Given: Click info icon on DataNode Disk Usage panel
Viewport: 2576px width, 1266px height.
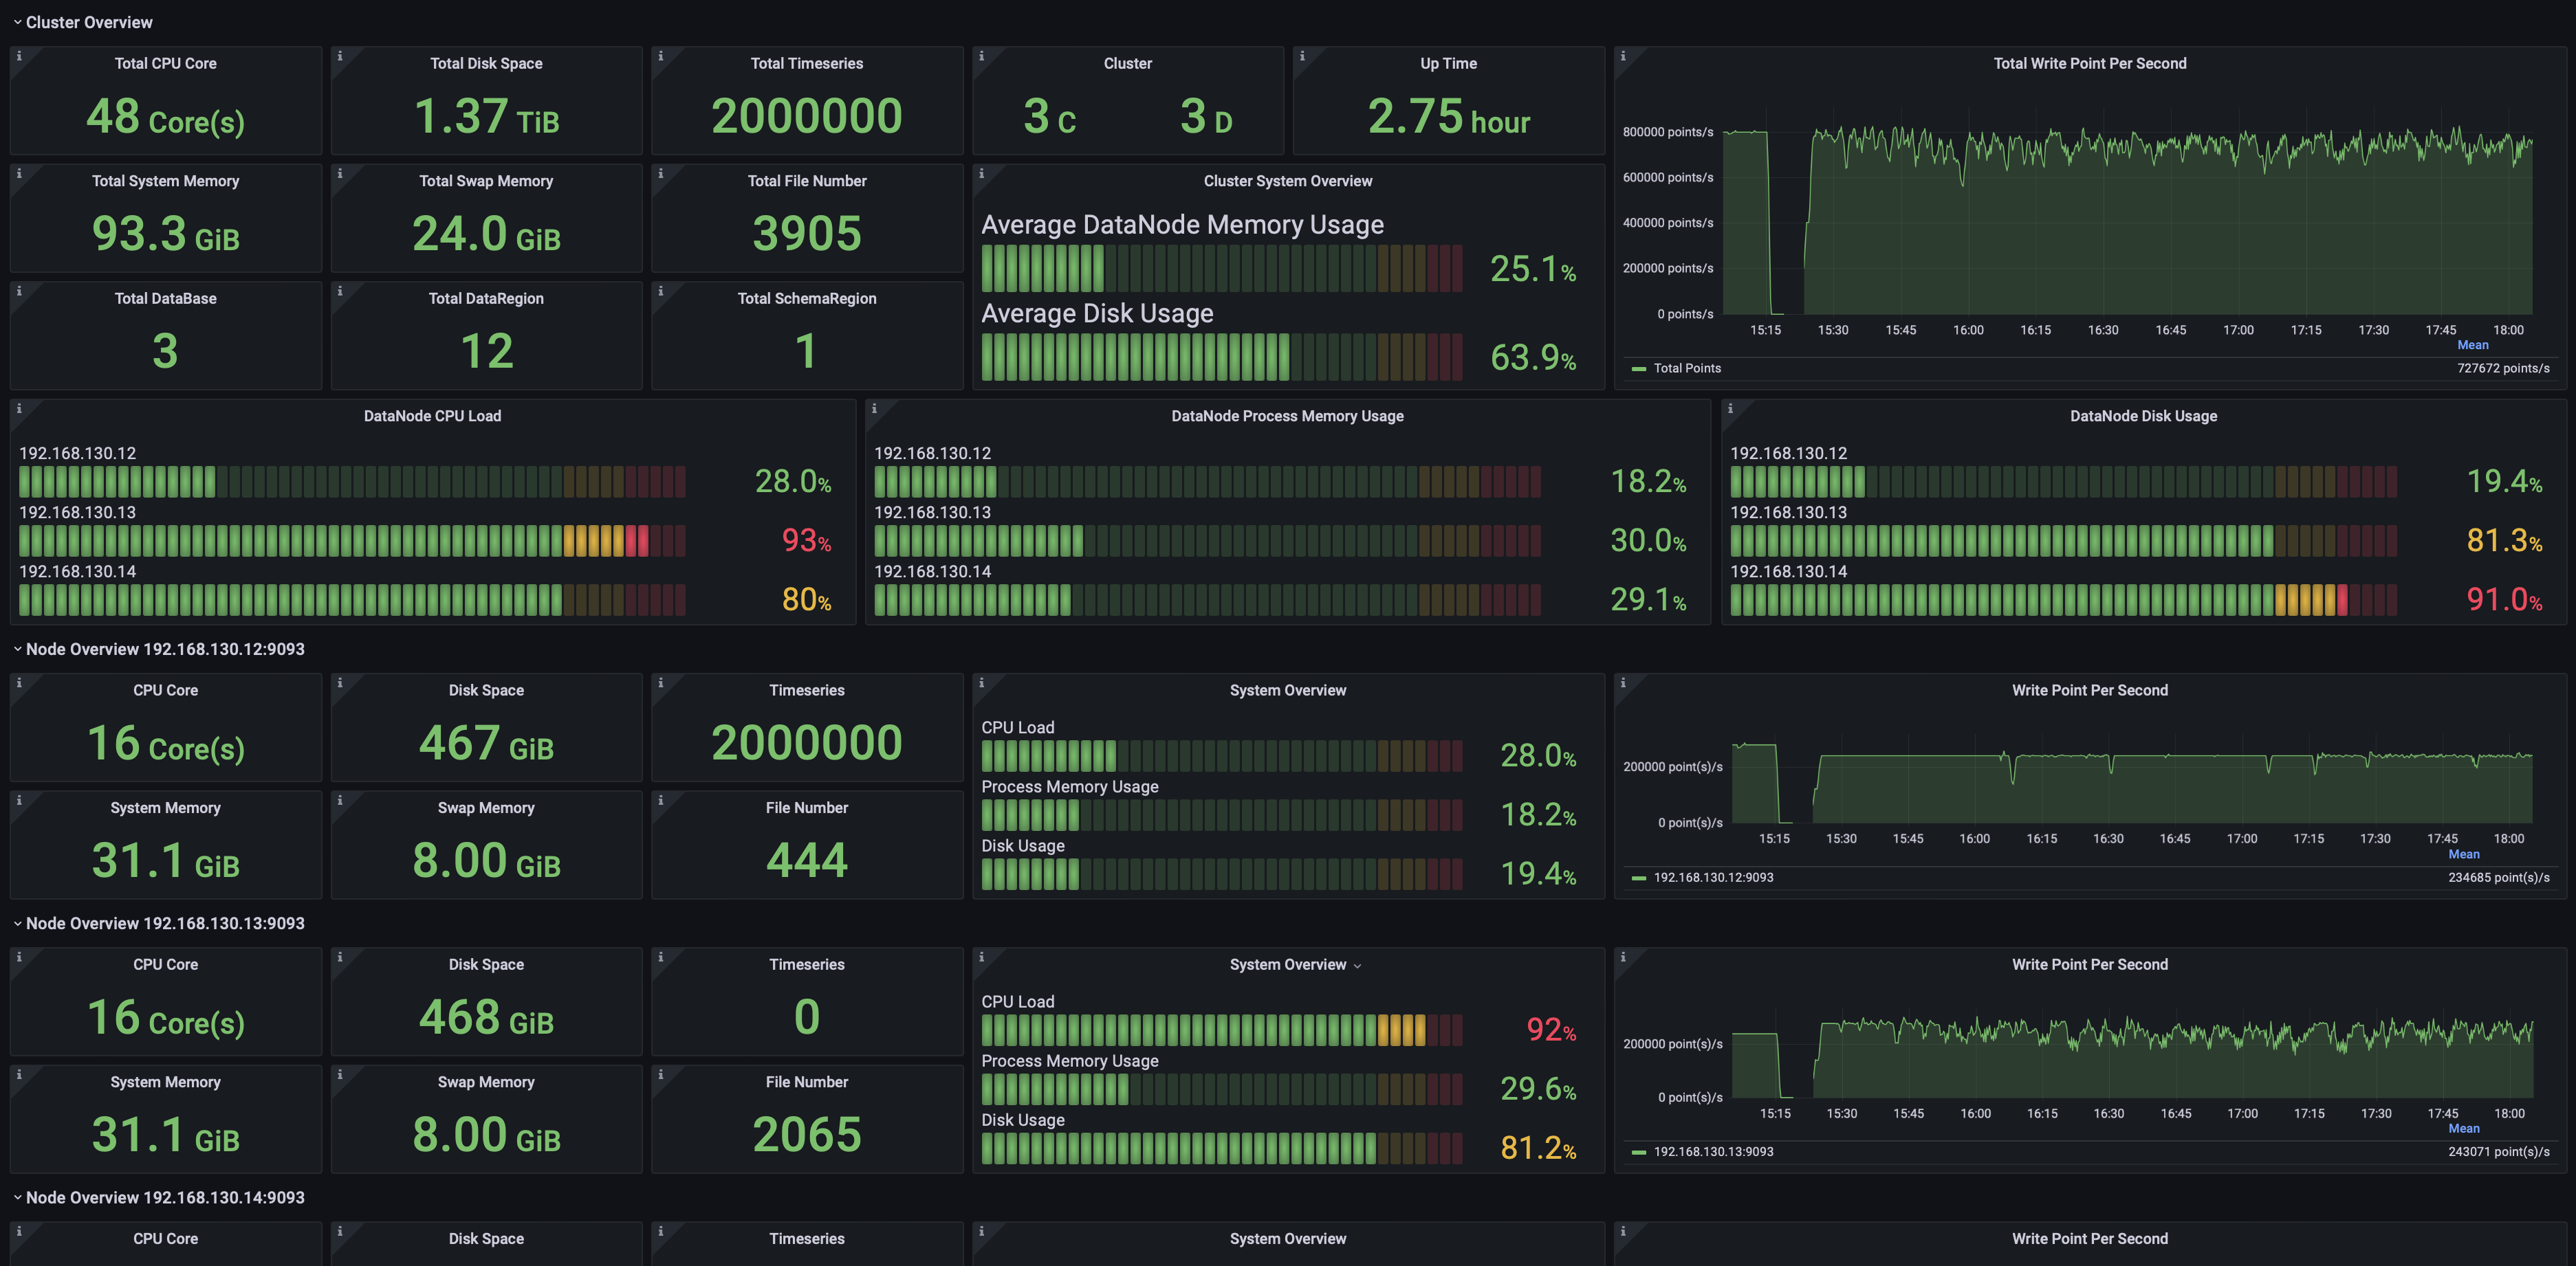Looking at the screenshot, I should (x=1730, y=409).
